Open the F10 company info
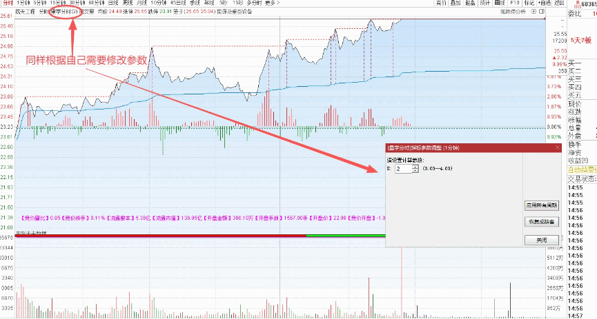 click(515, 3)
